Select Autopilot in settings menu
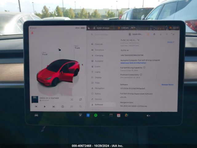The height and width of the screenshot is (148, 197). tap(99, 61)
